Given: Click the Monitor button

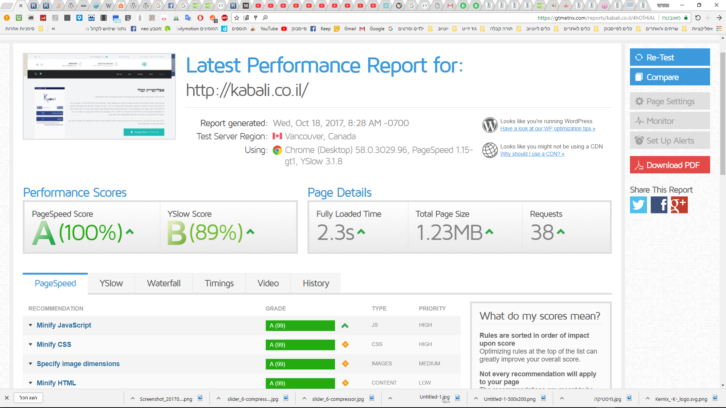Looking at the screenshot, I should pyautogui.click(x=670, y=121).
